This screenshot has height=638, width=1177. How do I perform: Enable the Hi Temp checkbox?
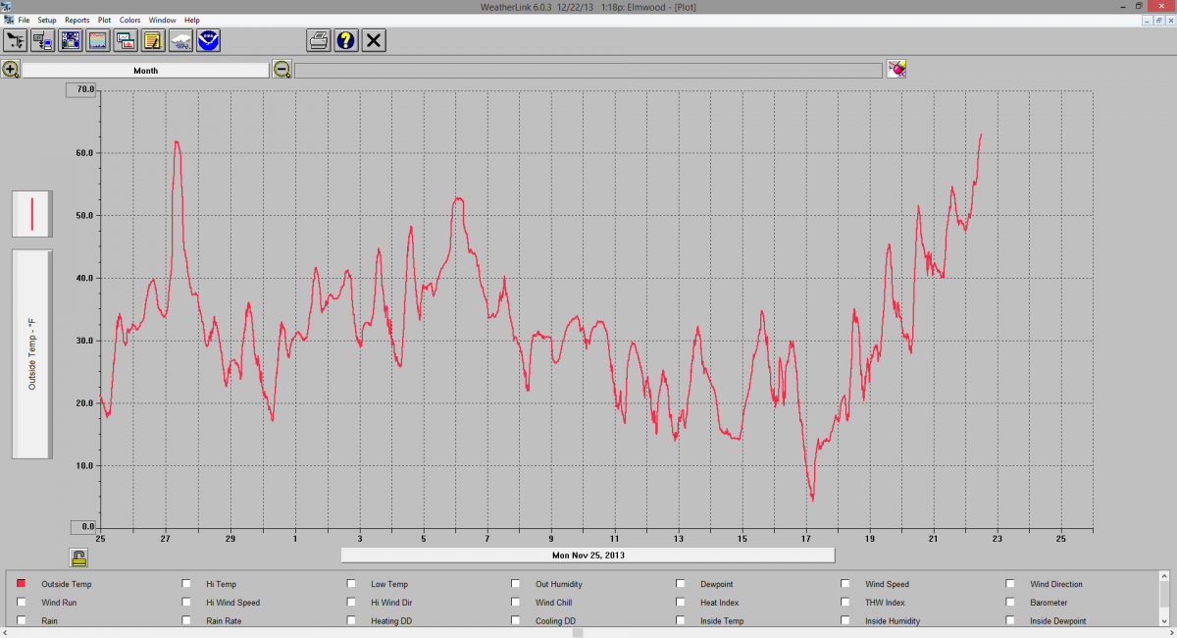pos(186,584)
